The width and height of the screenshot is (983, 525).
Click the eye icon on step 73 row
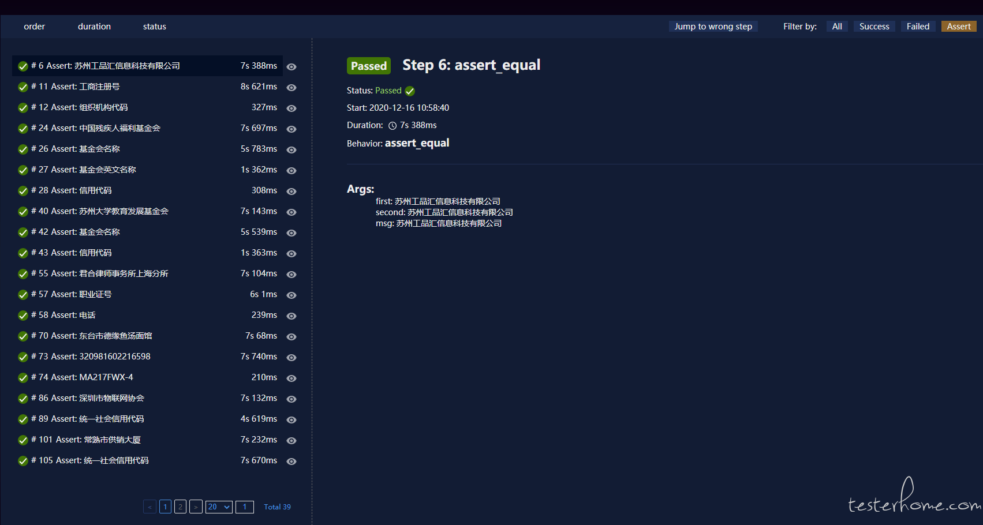coord(291,358)
